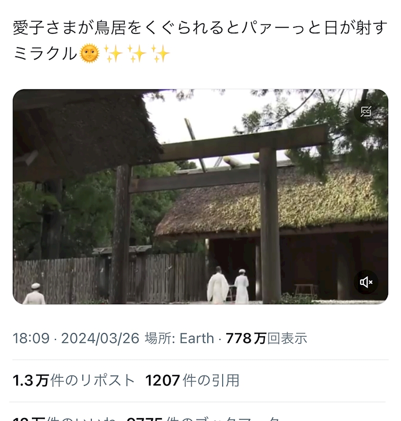
Task: Open the 18:09 post timestamp
Action: [x=31, y=338]
